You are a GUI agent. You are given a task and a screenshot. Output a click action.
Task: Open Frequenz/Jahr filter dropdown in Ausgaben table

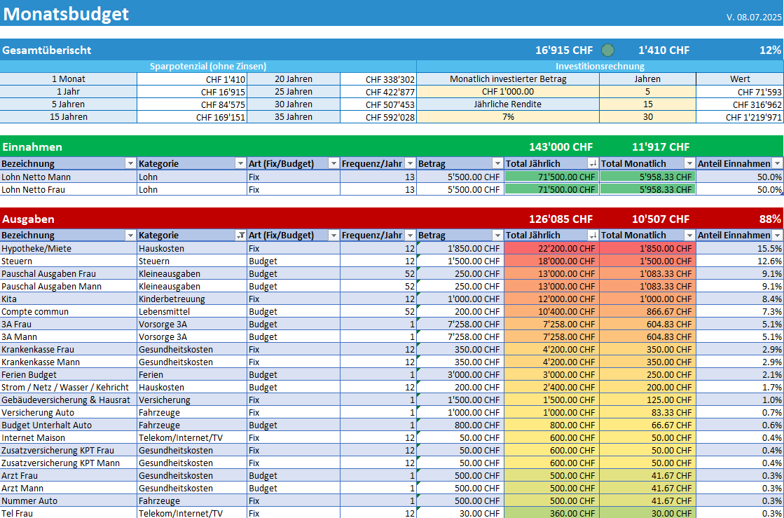tap(410, 236)
